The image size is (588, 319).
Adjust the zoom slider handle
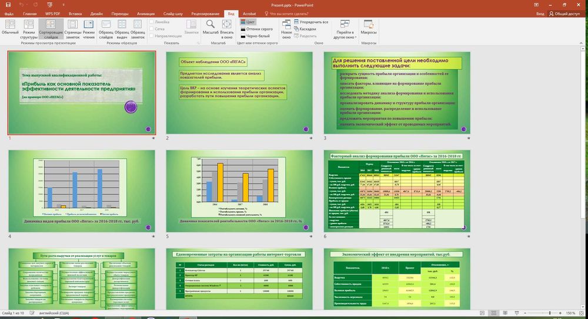coord(550,313)
